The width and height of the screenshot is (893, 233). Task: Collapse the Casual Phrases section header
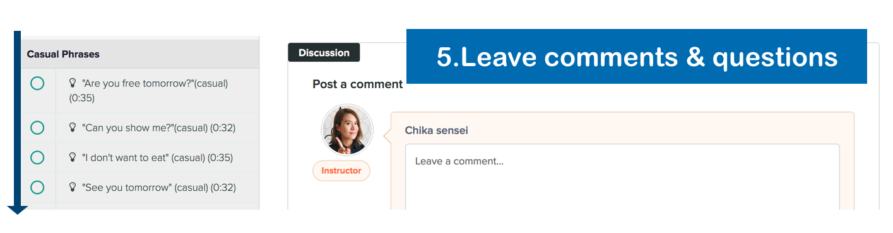point(140,54)
